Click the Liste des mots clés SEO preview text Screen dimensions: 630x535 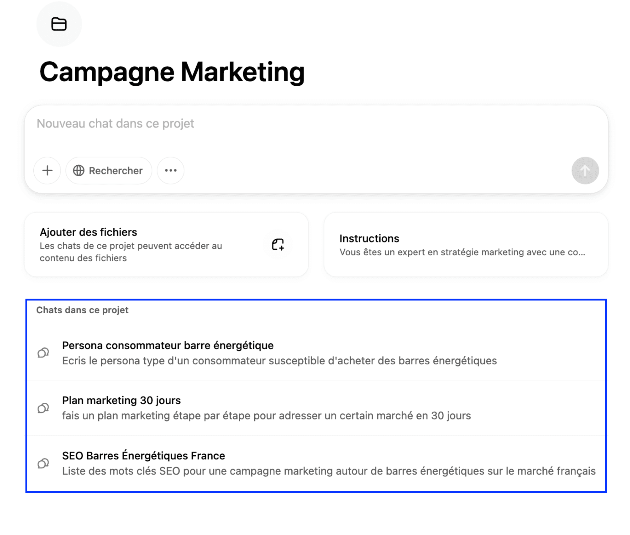tap(329, 471)
